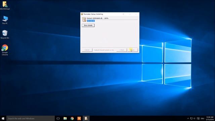Show hidden system tray icons
Viewport: 215px width, 121px height.
pos(188,118)
